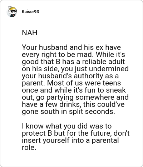
Task: Click the words "you just undermined"
Action: 95,69
